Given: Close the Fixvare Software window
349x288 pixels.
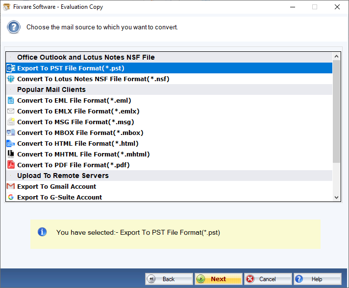Looking at the screenshot, I should tap(337, 7).
